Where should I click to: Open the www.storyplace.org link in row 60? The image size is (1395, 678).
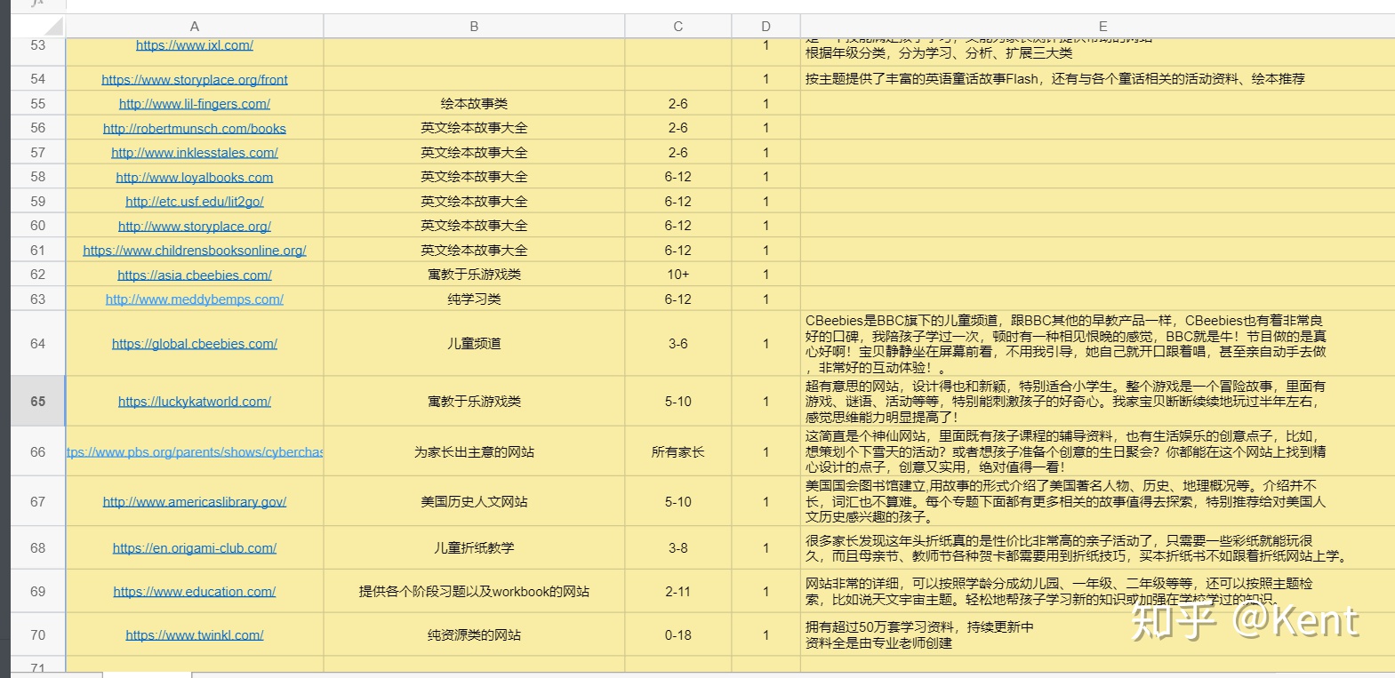[194, 226]
